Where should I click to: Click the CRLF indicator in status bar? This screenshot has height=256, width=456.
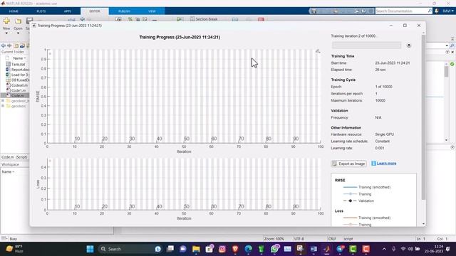click(x=332, y=239)
